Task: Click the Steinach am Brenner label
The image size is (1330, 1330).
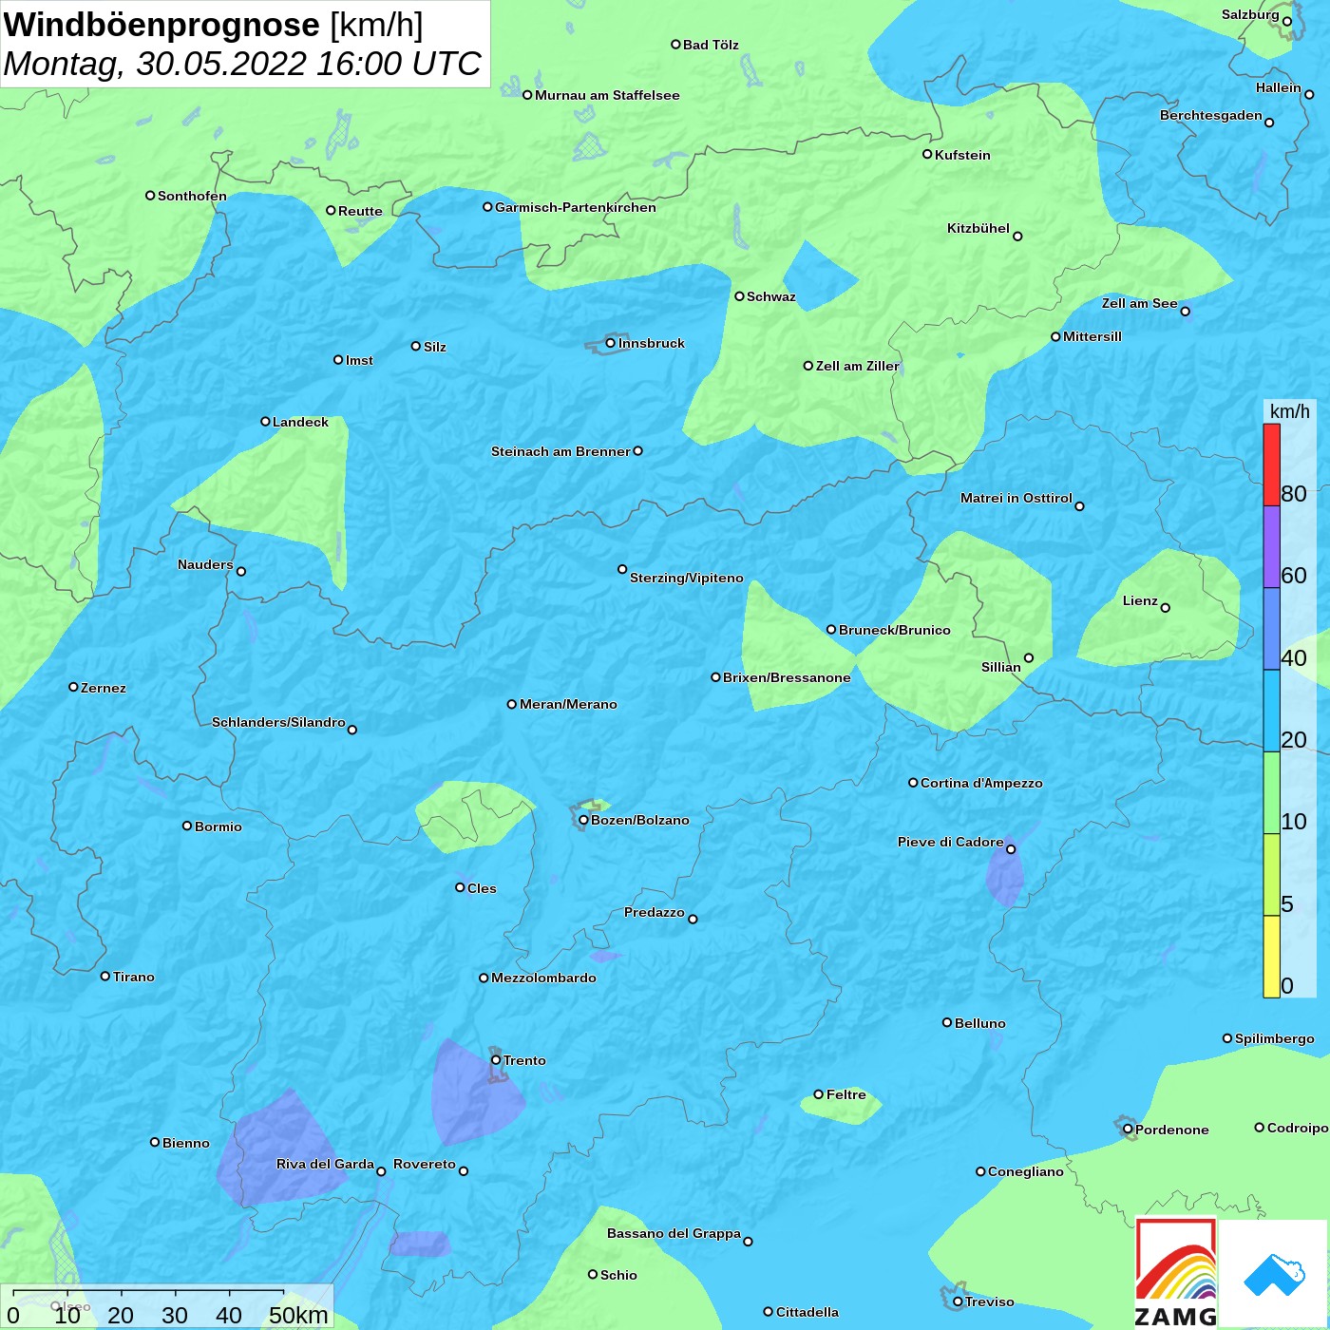Action: coord(560,451)
